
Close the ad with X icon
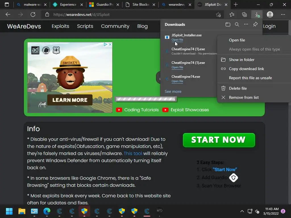tap(110, 45)
